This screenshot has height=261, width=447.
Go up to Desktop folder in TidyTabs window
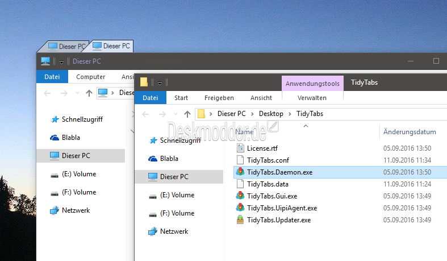coord(187,114)
